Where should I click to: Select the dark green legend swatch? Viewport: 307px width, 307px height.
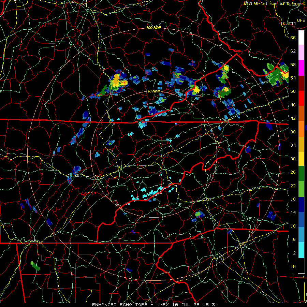click(301, 174)
